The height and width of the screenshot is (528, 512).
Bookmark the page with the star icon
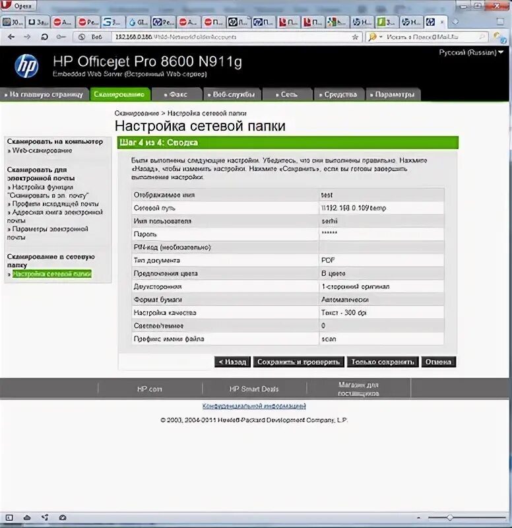[355, 37]
